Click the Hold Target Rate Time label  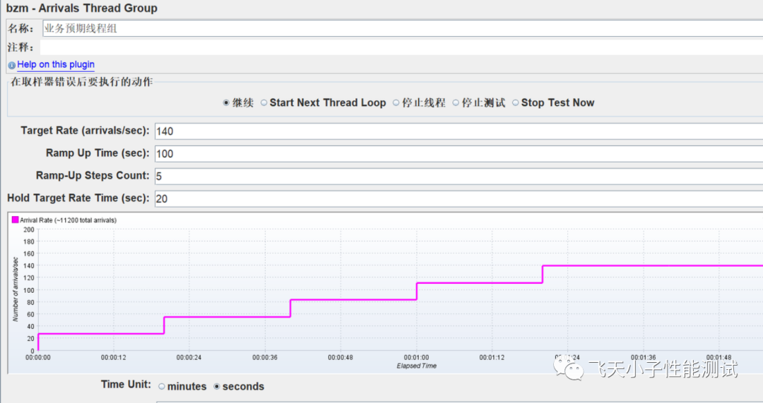click(x=78, y=198)
